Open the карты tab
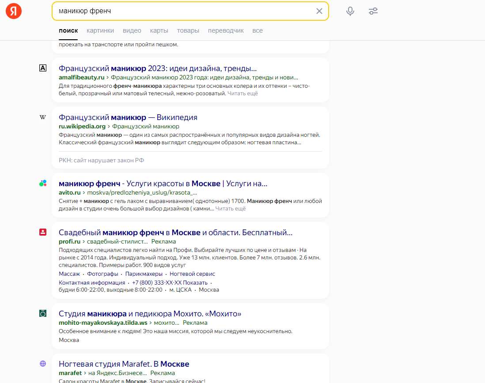Image resolution: width=485 pixels, height=383 pixels. (159, 30)
